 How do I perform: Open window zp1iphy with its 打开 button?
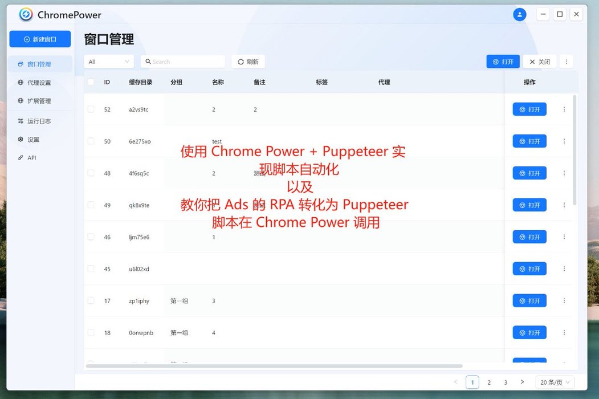click(x=529, y=301)
